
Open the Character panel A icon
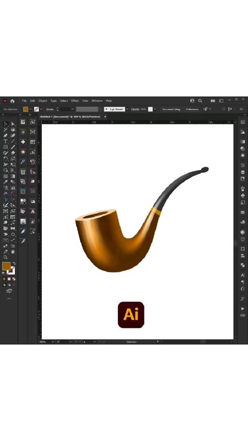(x=243, y=275)
